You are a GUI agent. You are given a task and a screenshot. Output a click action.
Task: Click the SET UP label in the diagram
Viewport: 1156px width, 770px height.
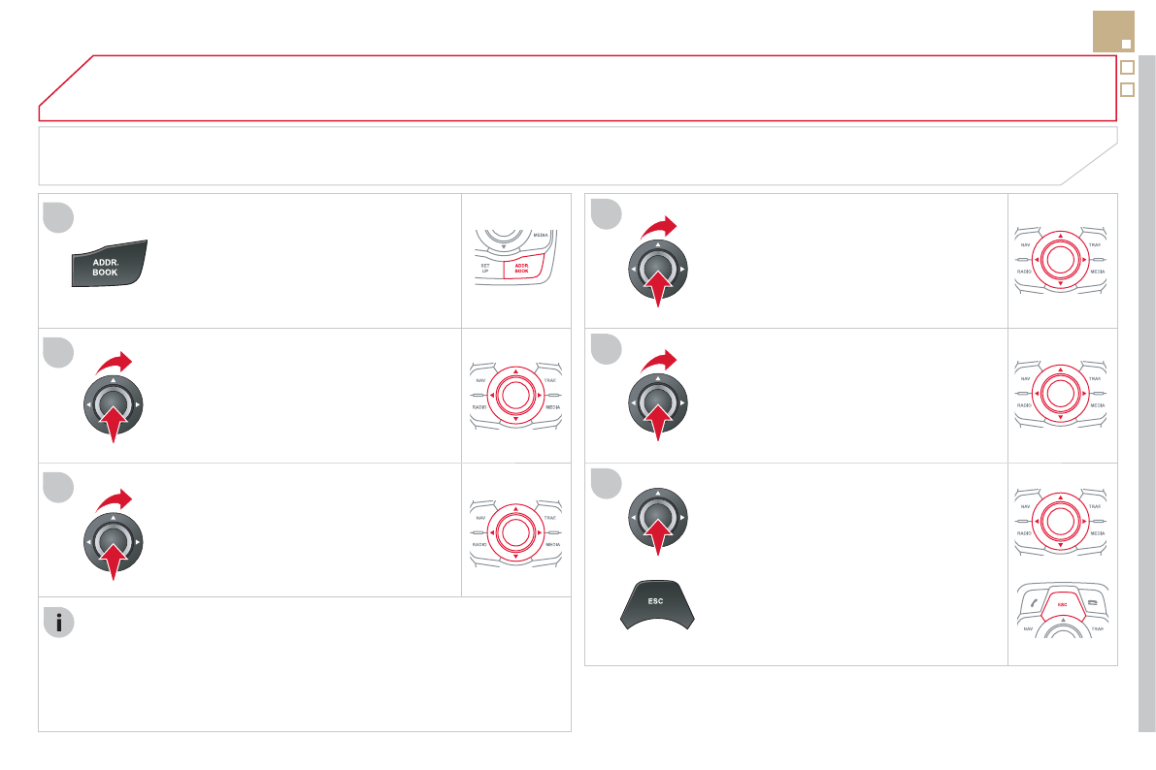point(485,267)
